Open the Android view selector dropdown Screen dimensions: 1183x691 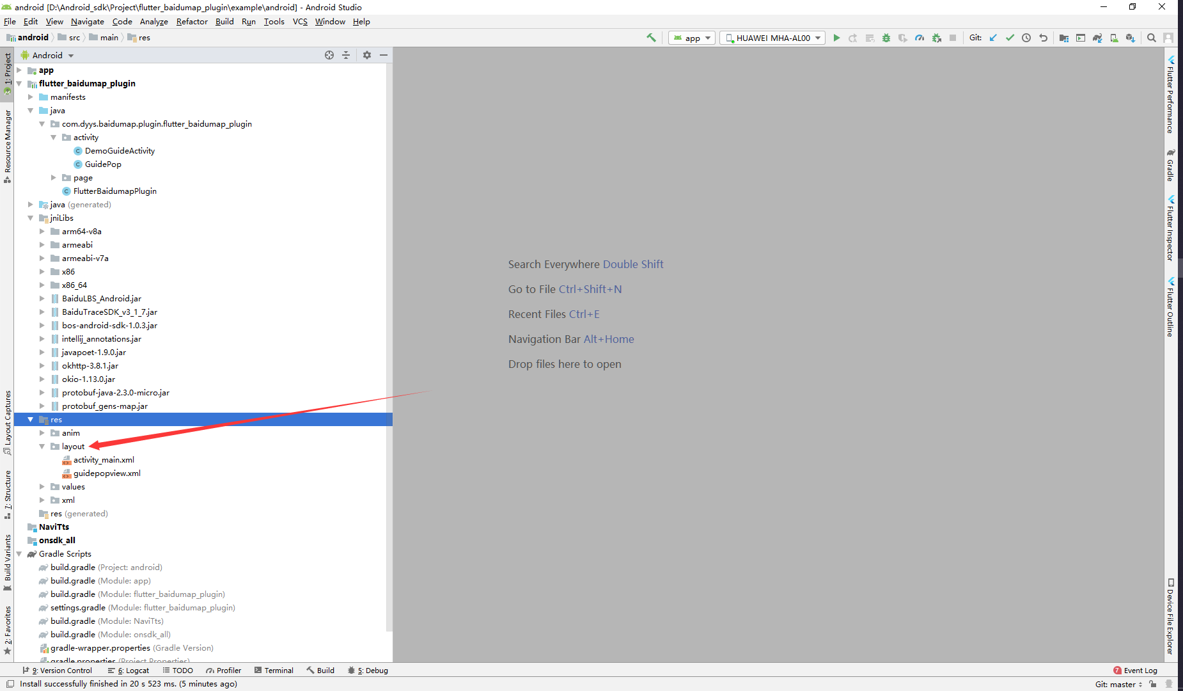click(x=47, y=55)
